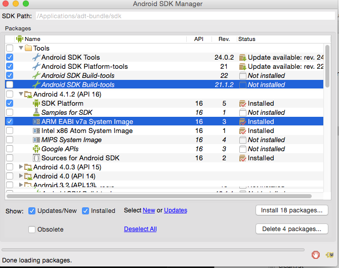339x268 pixels.
Task: Check the MIPS System Image checkbox
Action: coord(10,140)
